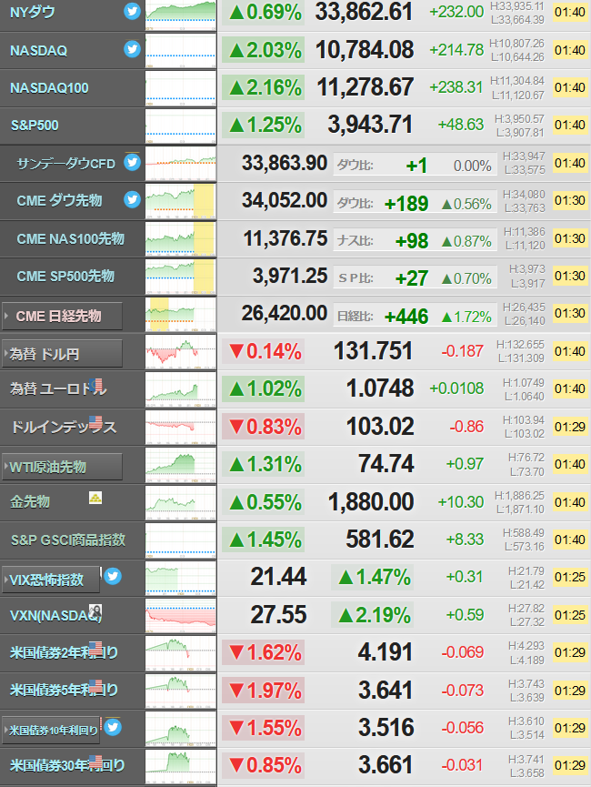Expand the 米国債券10年利回り button

tap(51, 731)
